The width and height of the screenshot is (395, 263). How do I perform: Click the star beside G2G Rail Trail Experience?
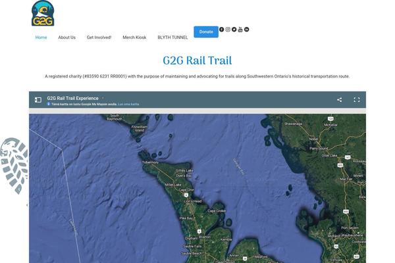tap(103, 98)
